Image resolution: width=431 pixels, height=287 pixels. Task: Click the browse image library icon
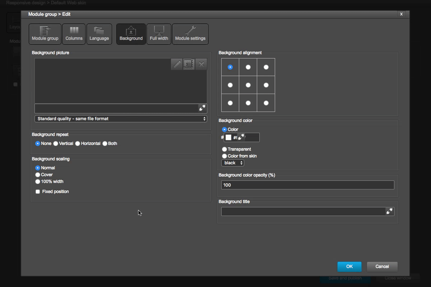(189, 64)
